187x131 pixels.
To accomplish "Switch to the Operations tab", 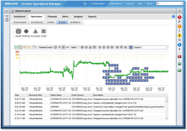I will [x=36, y=17].
